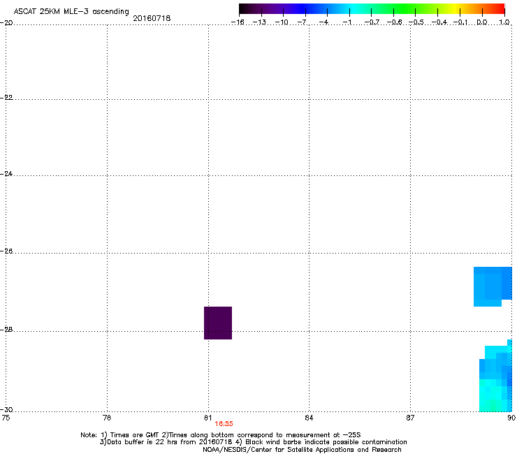The height and width of the screenshot is (454, 517).
Task: Click the colorbar label 1.0
Action: [504, 22]
